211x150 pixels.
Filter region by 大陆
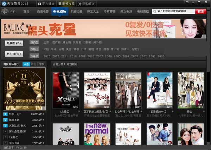[x=46, y=49]
